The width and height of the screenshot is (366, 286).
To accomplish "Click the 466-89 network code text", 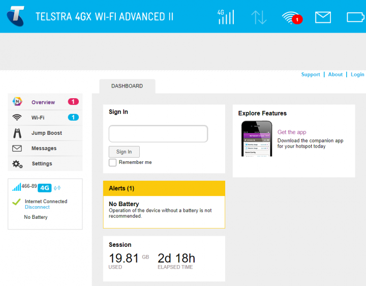I will pos(29,186).
